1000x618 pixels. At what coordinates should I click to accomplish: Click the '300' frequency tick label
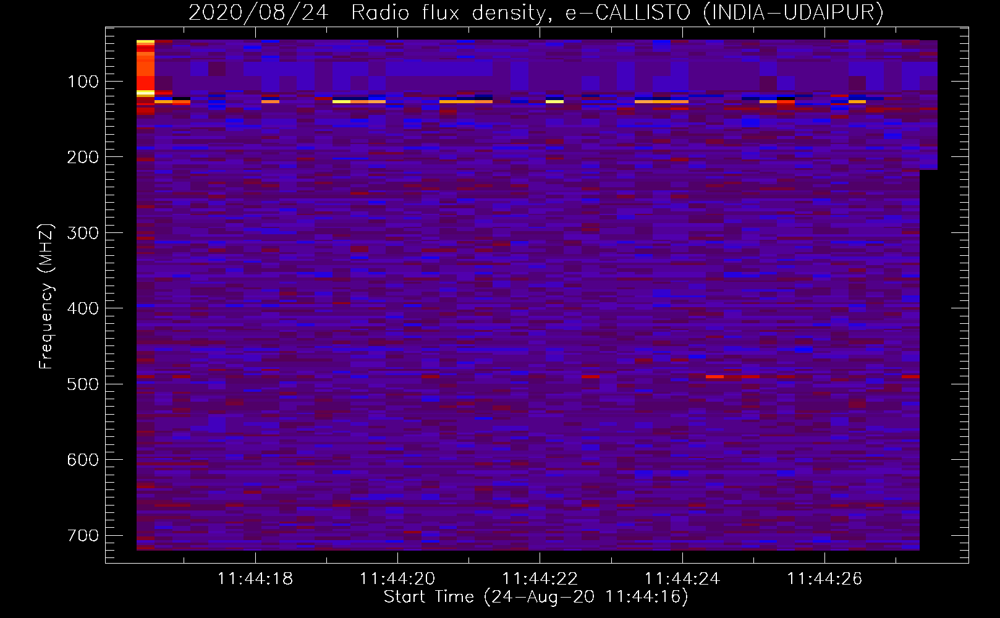click(83, 233)
